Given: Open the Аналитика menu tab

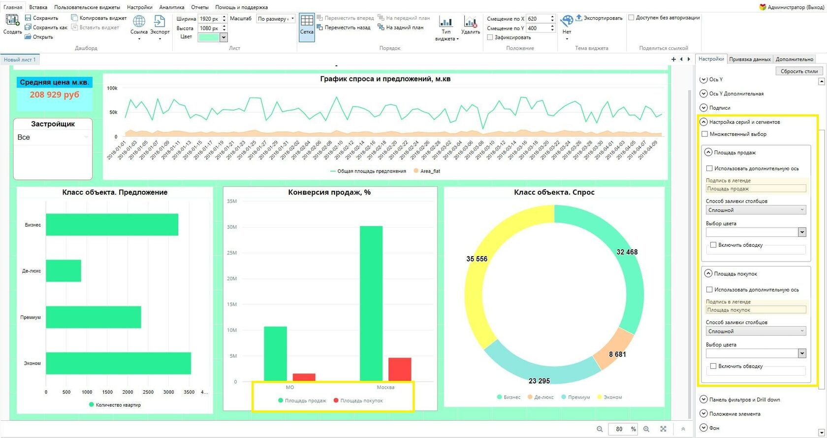Looking at the screenshot, I should (172, 7).
